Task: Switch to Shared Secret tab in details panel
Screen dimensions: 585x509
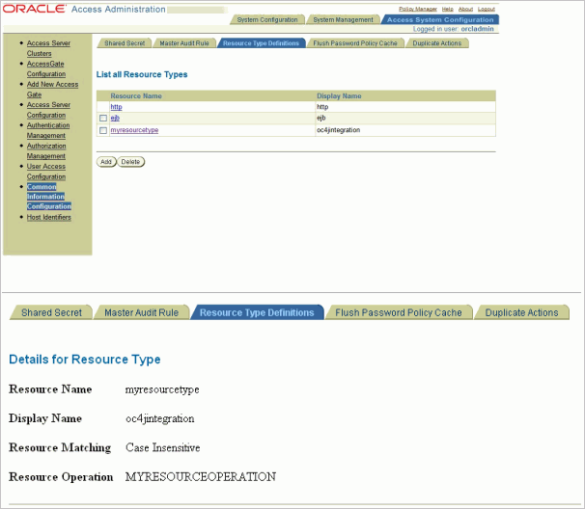Action: 51,312
